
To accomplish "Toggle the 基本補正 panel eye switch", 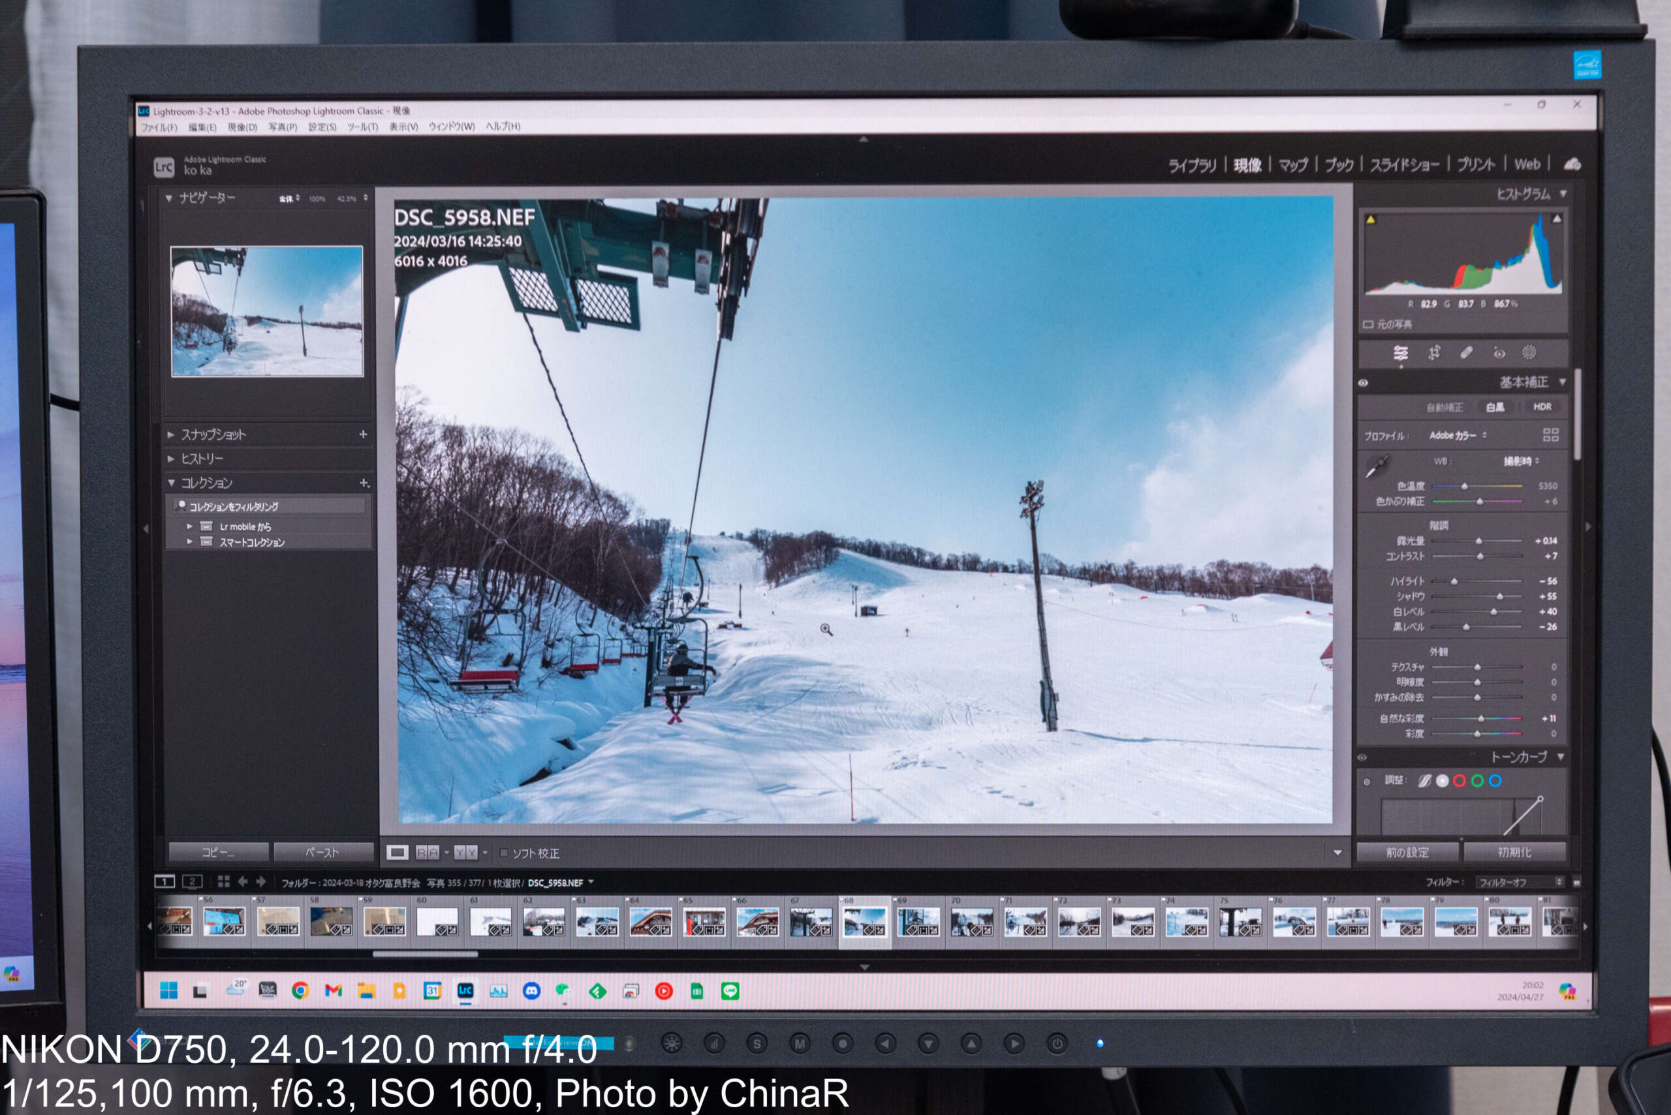I will [x=1363, y=382].
